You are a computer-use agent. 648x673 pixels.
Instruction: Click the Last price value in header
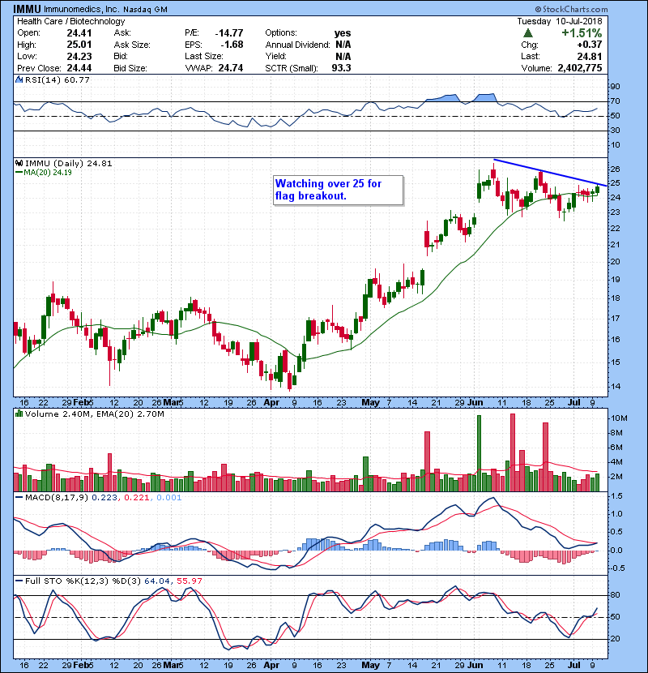coord(589,56)
